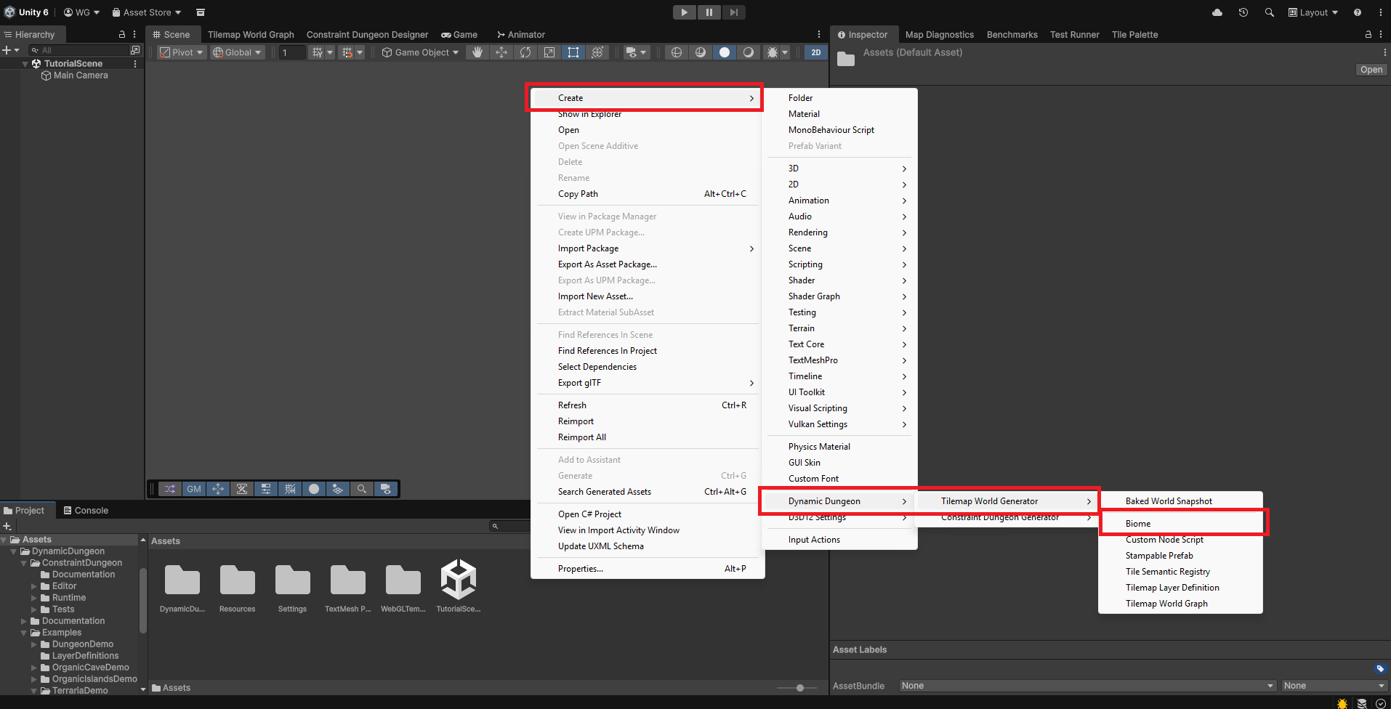1391x709 pixels.
Task: Select the Rect tool
Action: click(x=573, y=52)
